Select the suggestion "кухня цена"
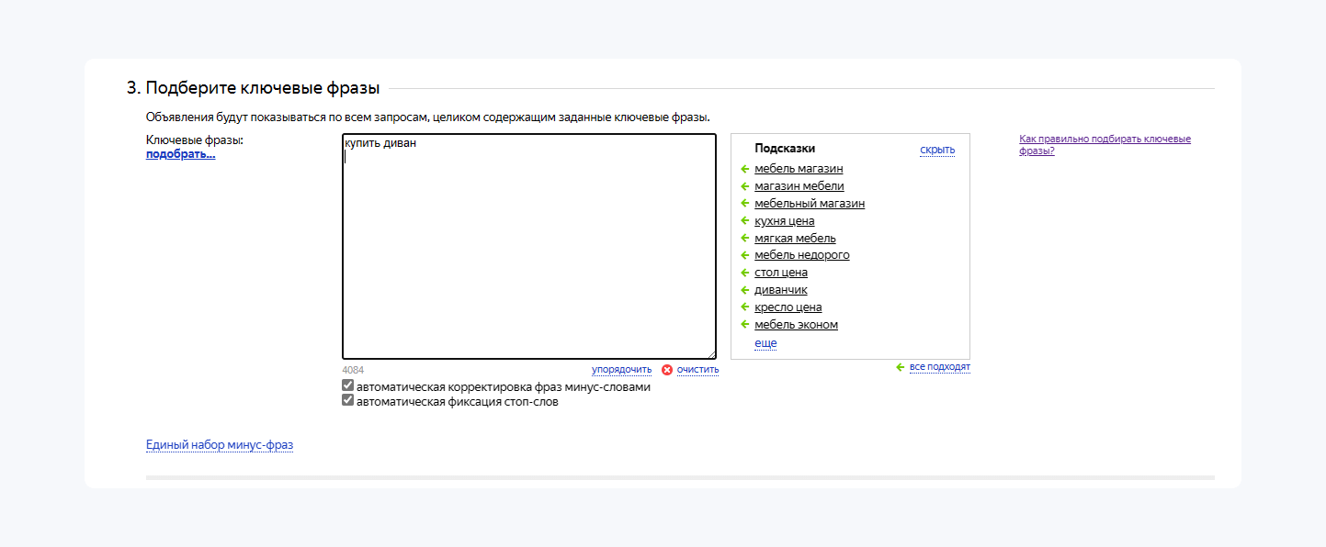Screen dimensions: 1326x547 click(785, 221)
